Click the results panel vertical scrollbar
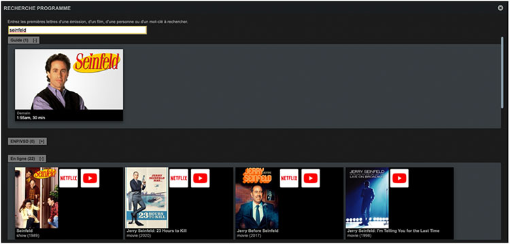The height and width of the screenshot is (244, 510). click(x=503, y=73)
